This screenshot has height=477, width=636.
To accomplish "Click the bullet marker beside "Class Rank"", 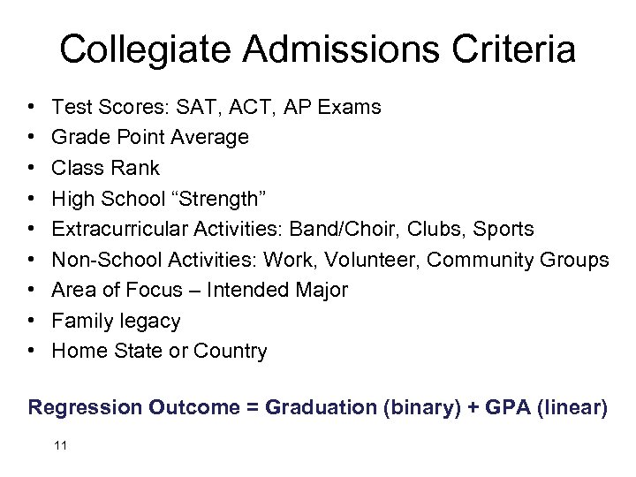I will [x=32, y=169].
